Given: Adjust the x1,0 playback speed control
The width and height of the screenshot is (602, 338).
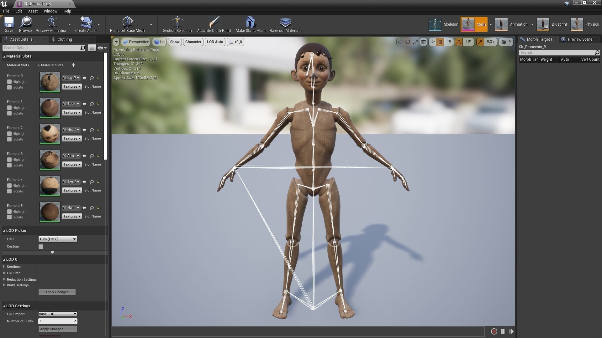Looking at the screenshot, I should 235,42.
